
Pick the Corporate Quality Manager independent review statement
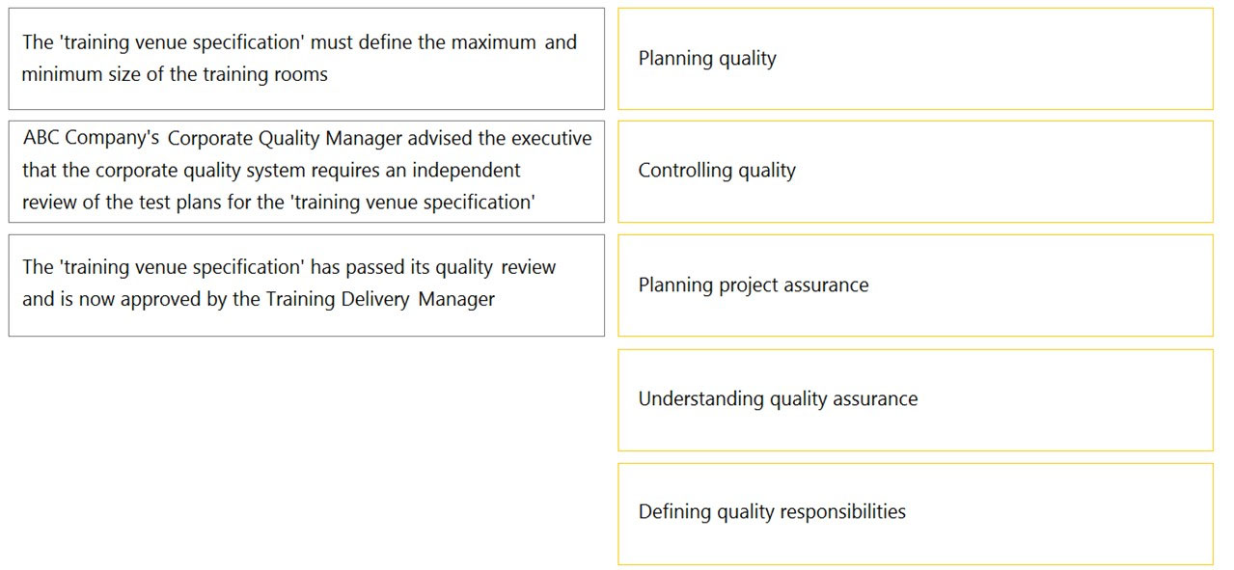(x=307, y=172)
